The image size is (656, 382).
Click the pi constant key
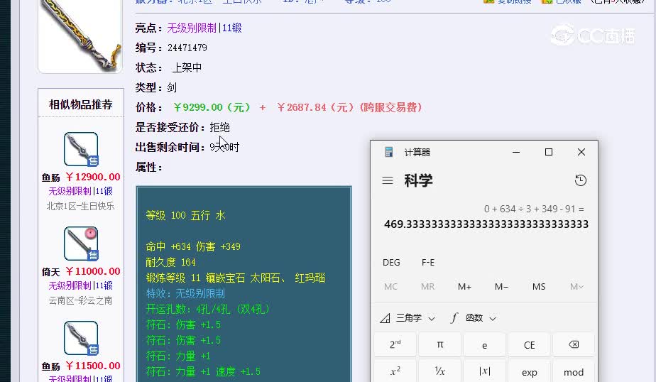[439, 344]
